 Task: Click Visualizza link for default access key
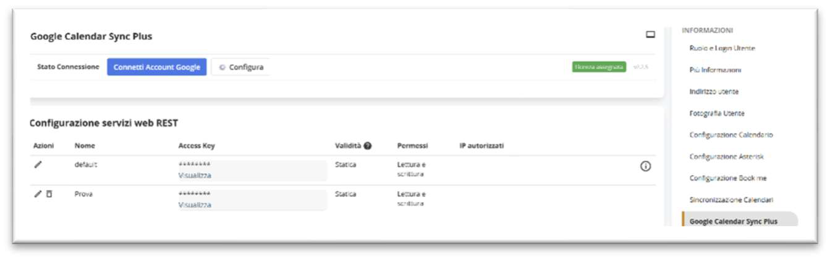[195, 175]
